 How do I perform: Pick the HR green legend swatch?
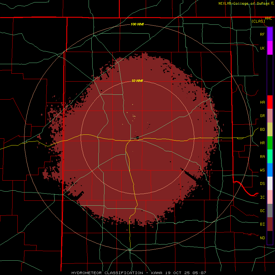coord(270,143)
